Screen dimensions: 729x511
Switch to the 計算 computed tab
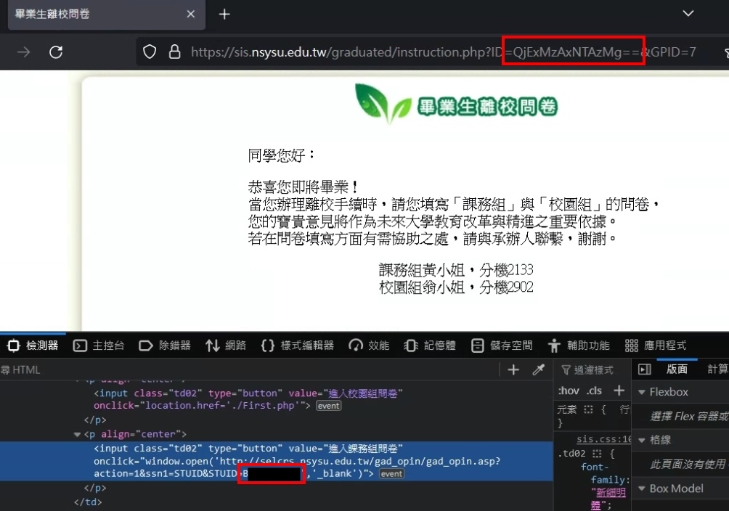pos(717,369)
